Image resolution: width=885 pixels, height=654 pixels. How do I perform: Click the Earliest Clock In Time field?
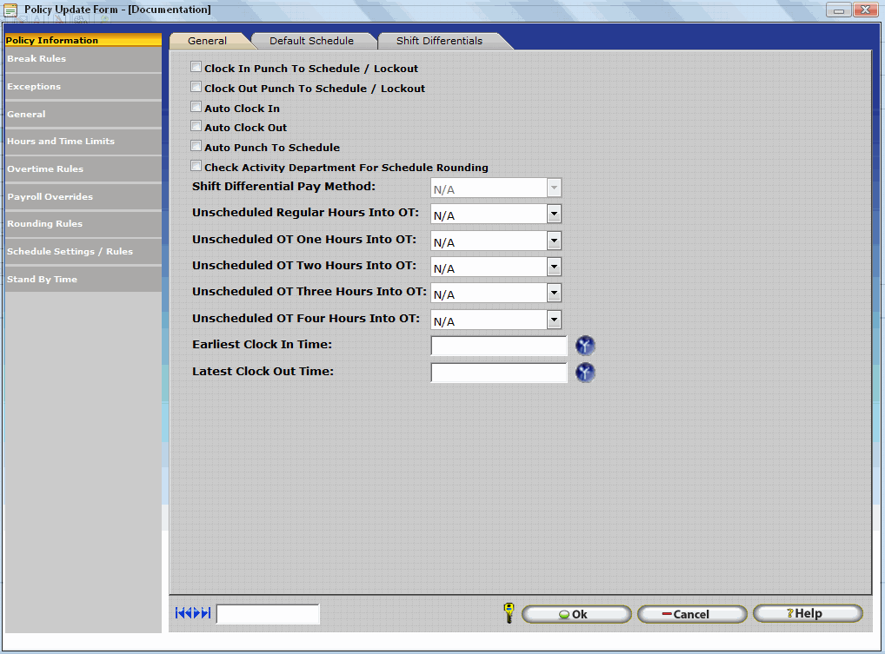(499, 347)
